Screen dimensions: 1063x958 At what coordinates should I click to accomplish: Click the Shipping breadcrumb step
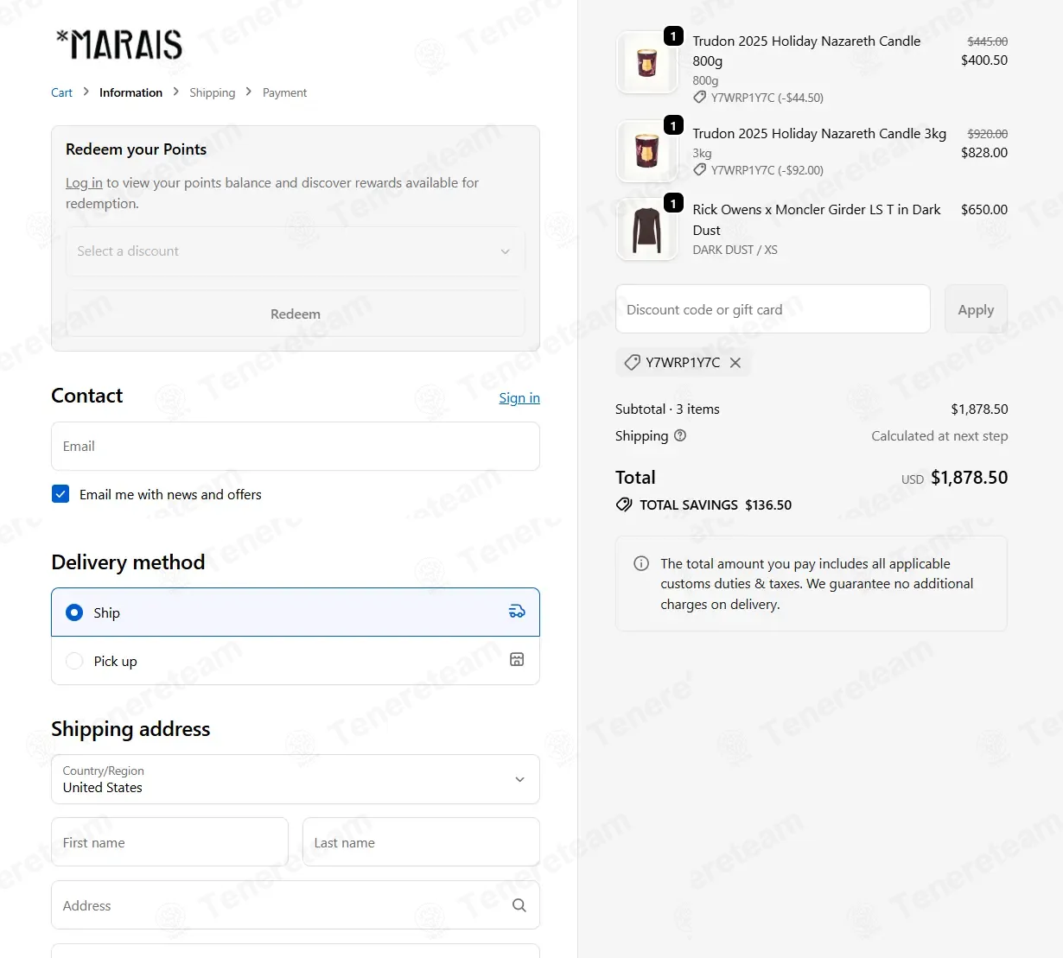click(212, 92)
